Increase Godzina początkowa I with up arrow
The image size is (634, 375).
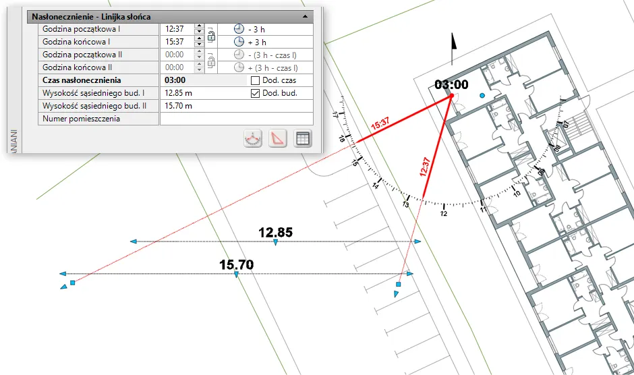tap(198, 26)
